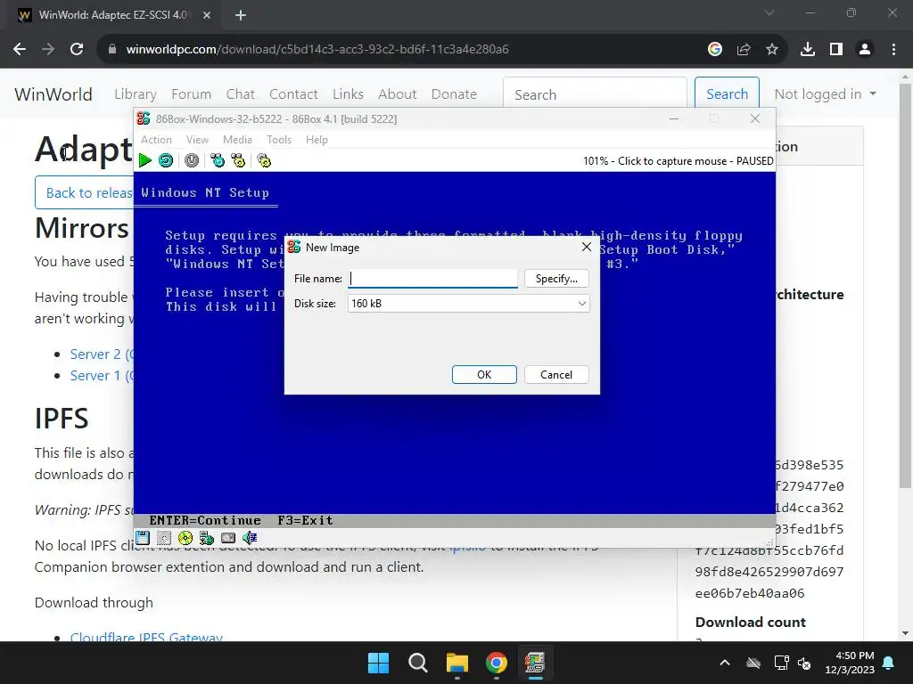Click the Specify... button
This screenshot has width=913, height=684.
pos(556,278)
